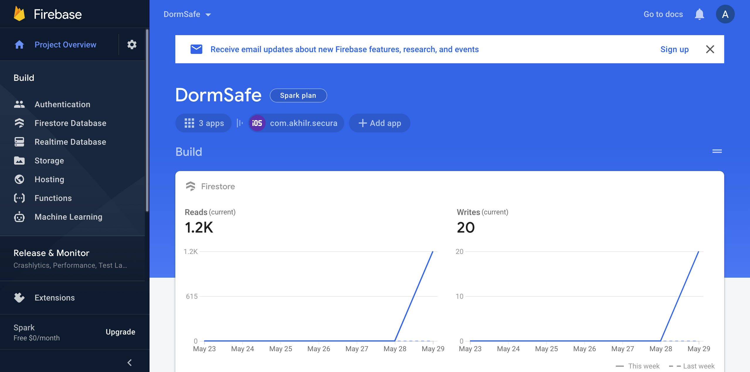Click the iOS app badge icon
Screen dimensions: 750x372
(x=257, y=123)
